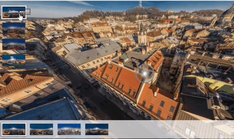Load the fourth thumbnail in bottom strip

[96, 129]
